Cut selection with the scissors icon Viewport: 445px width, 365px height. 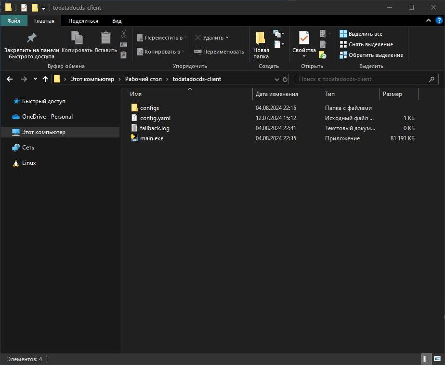[124, 34]
